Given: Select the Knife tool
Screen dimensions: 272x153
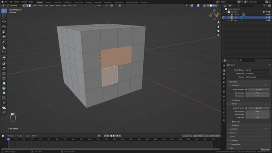Looking at the screenshot, I should [4, 78].
